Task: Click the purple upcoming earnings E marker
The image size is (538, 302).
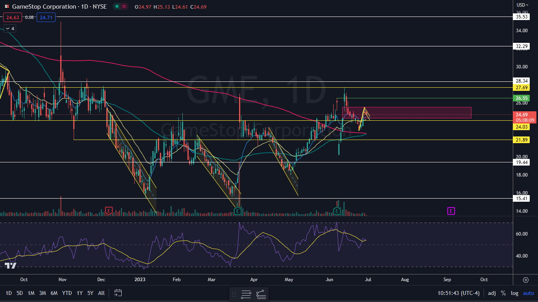Action: click(x=451, y=211)
